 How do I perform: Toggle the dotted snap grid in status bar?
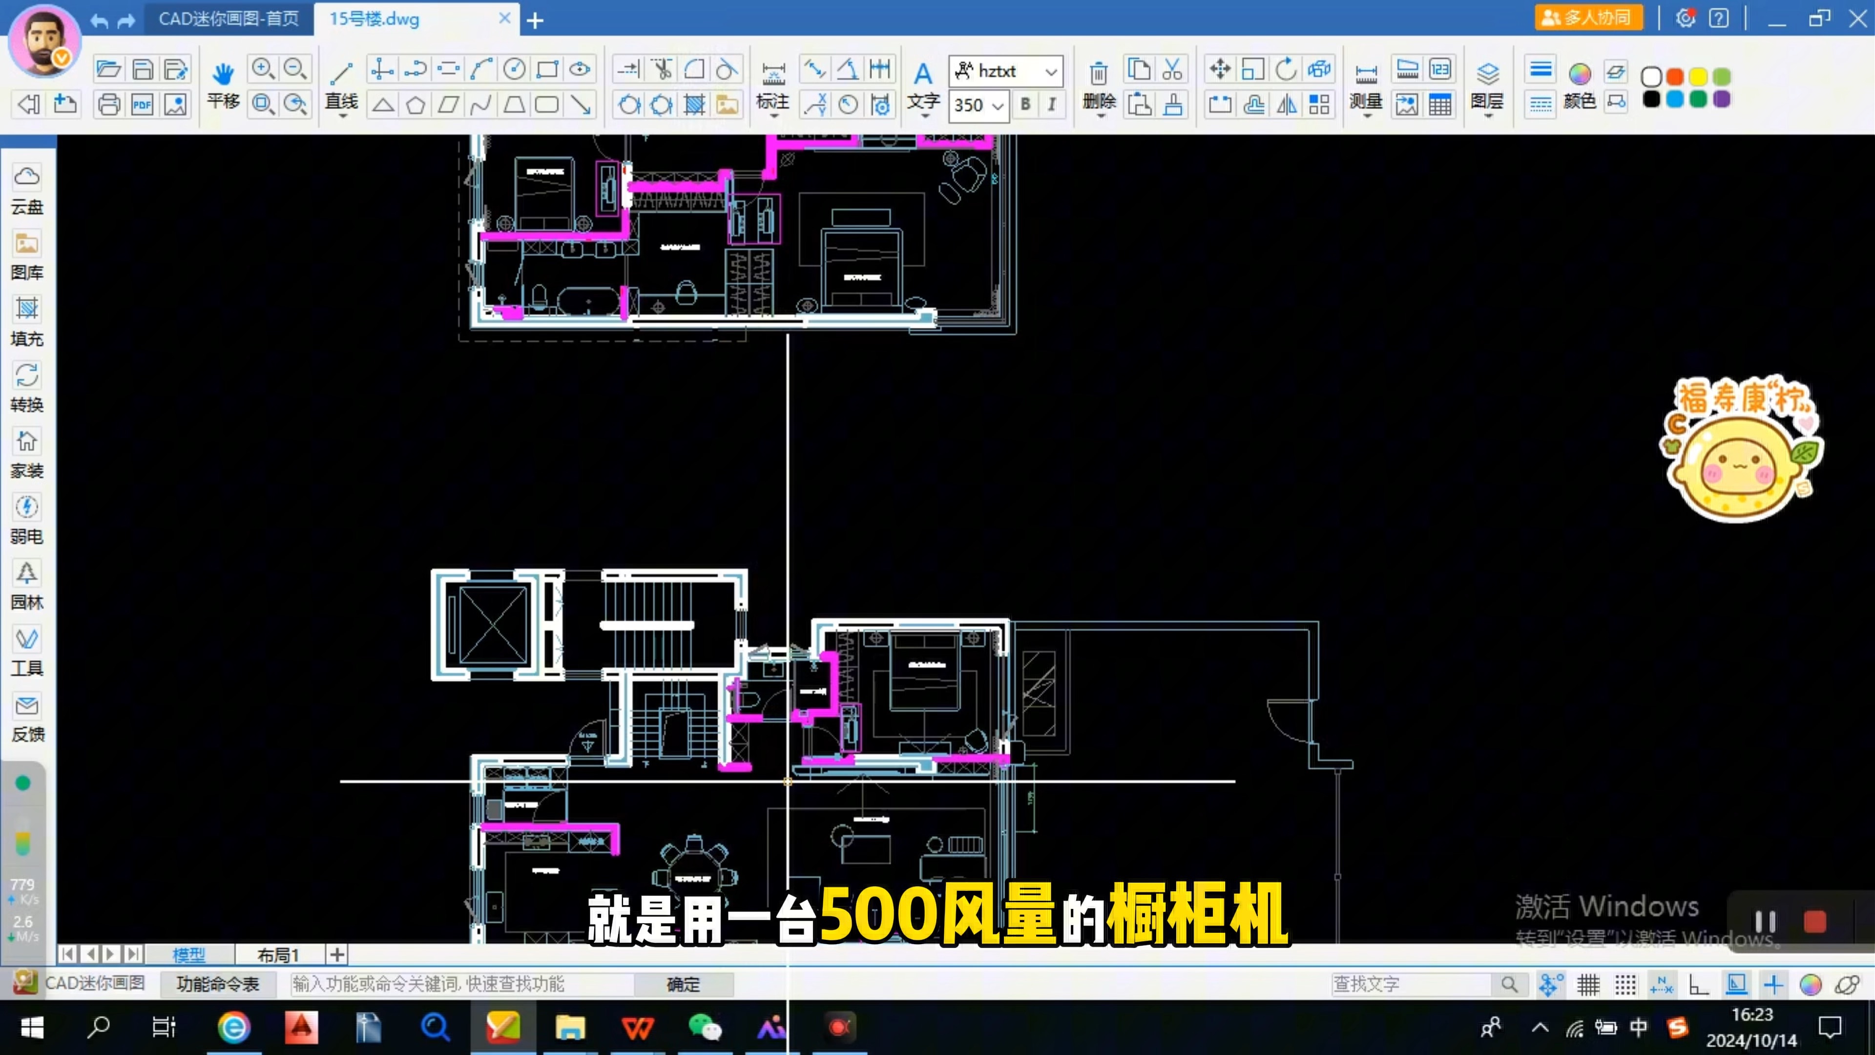coord(1625,985)
